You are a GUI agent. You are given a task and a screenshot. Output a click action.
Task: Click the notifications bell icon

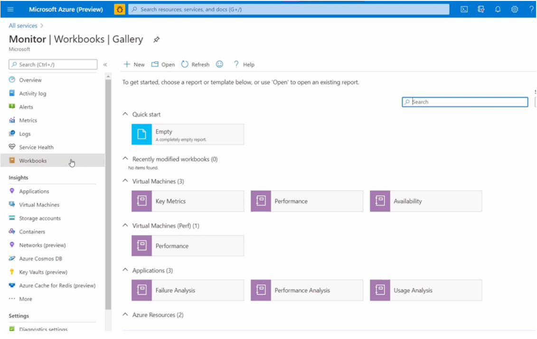click(498, 9)
